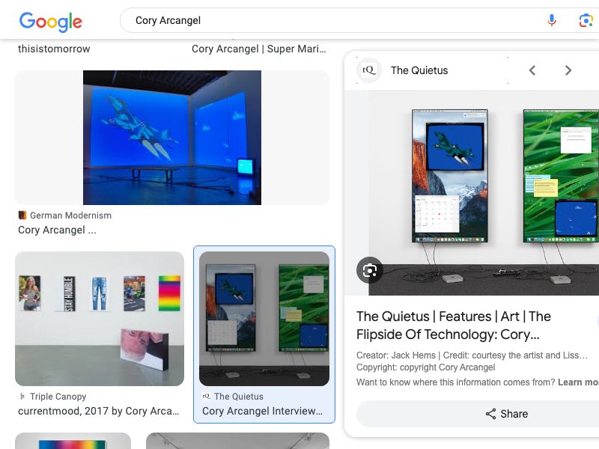Click "Cory Arcangel | Super Mari…" caption
Image resolution: width=599 pixels, height=449 pixels.
[x=258, y=49]
